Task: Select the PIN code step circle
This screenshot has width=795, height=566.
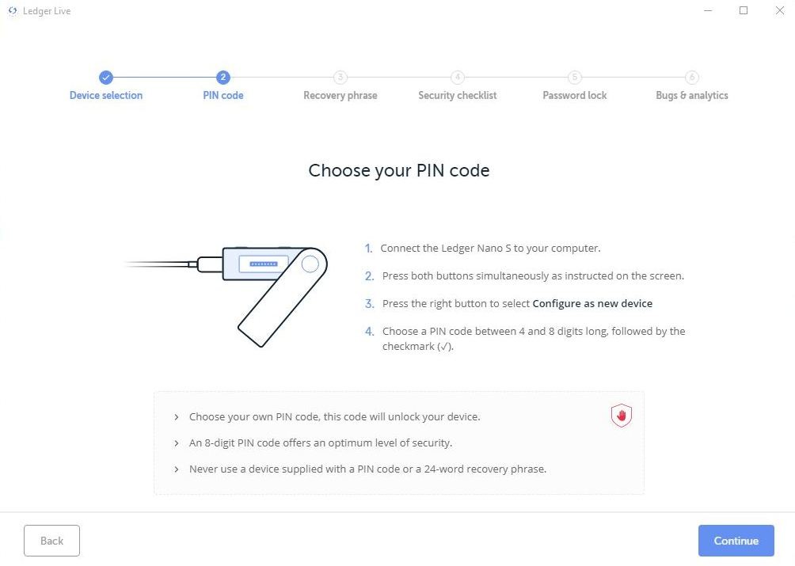Action: (x=223, y=77)
